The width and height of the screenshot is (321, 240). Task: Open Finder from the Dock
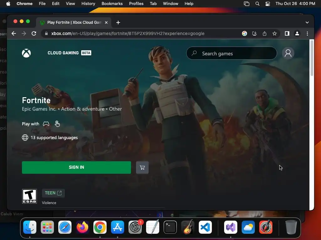click(30, 227)
